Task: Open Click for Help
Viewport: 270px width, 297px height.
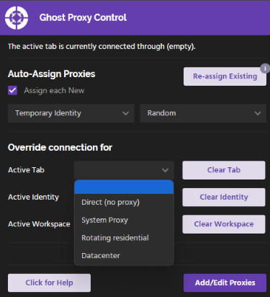Action: coord(49,283)
